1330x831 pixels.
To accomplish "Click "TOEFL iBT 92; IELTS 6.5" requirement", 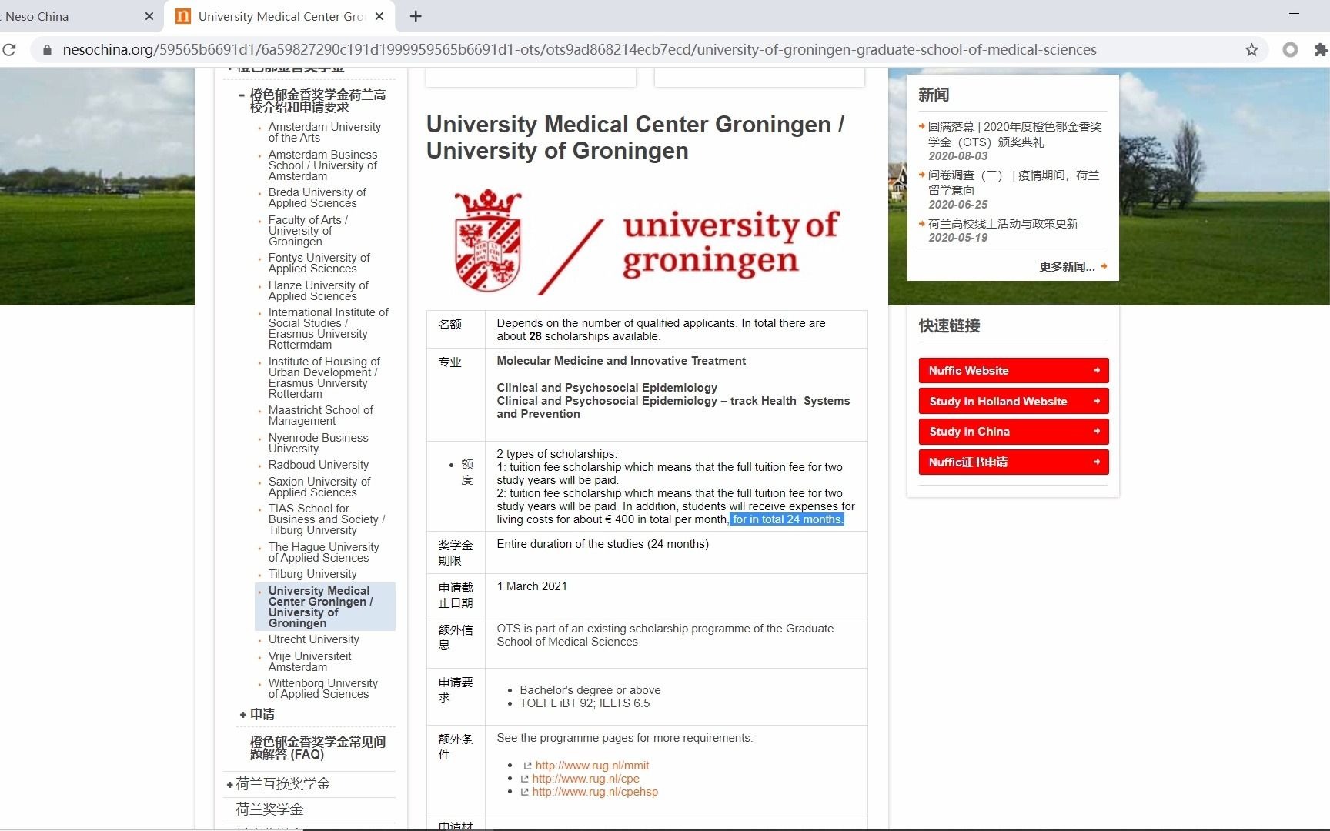I will [584, 703].
